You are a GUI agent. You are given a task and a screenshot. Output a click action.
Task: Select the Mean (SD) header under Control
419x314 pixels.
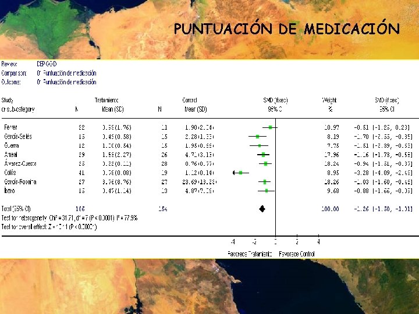point(196,109)
